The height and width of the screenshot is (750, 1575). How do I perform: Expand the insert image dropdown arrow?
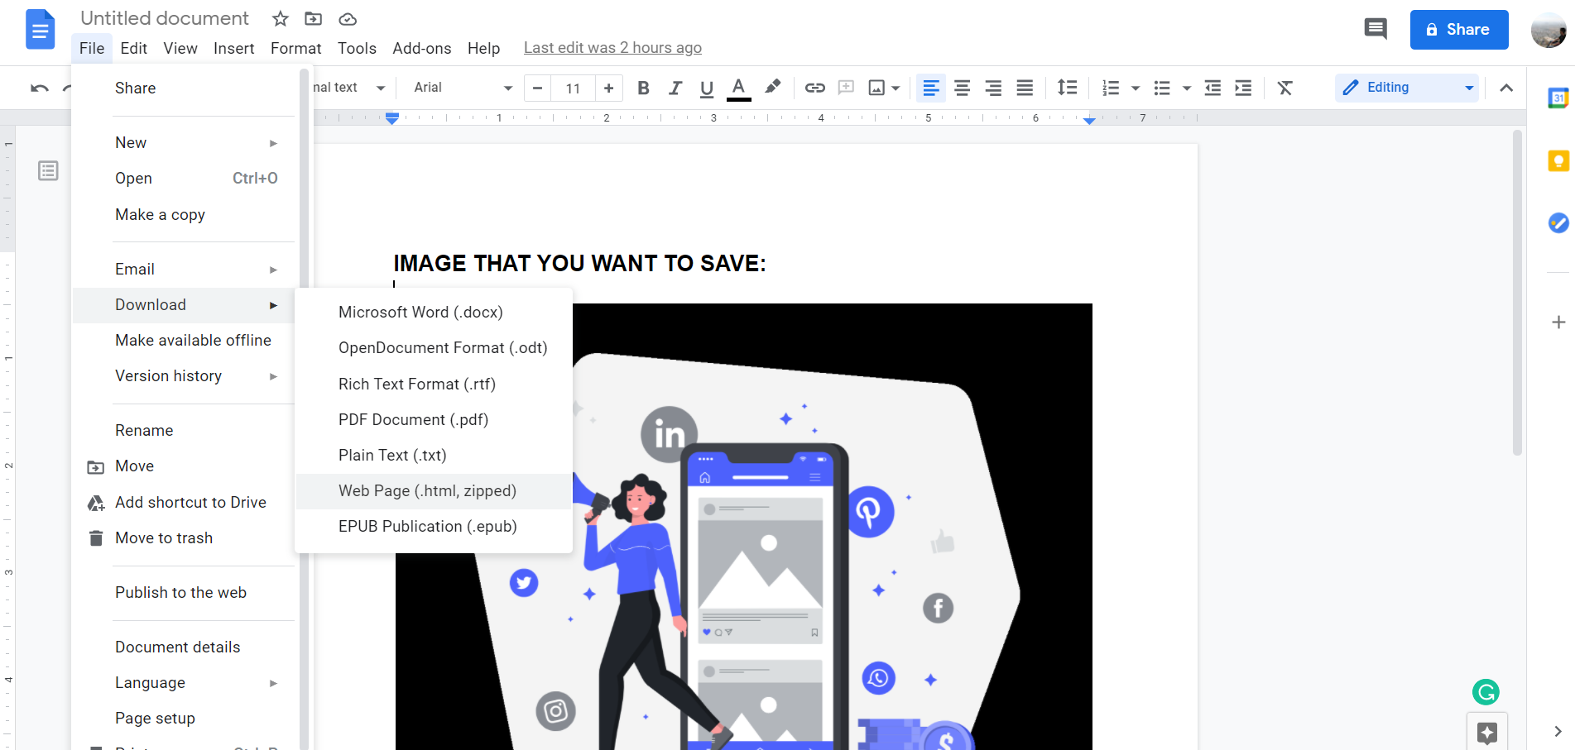coord(896,88)
